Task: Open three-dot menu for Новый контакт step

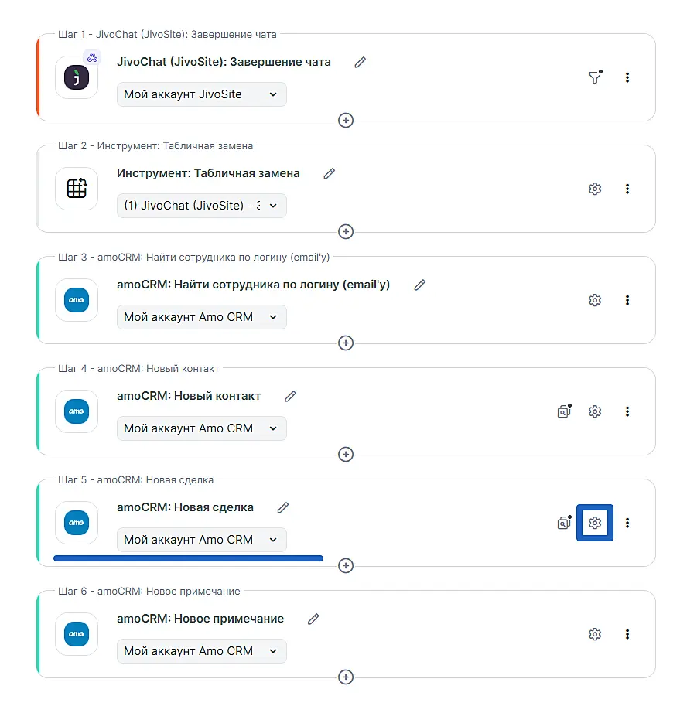Action: tap(627, 411)
